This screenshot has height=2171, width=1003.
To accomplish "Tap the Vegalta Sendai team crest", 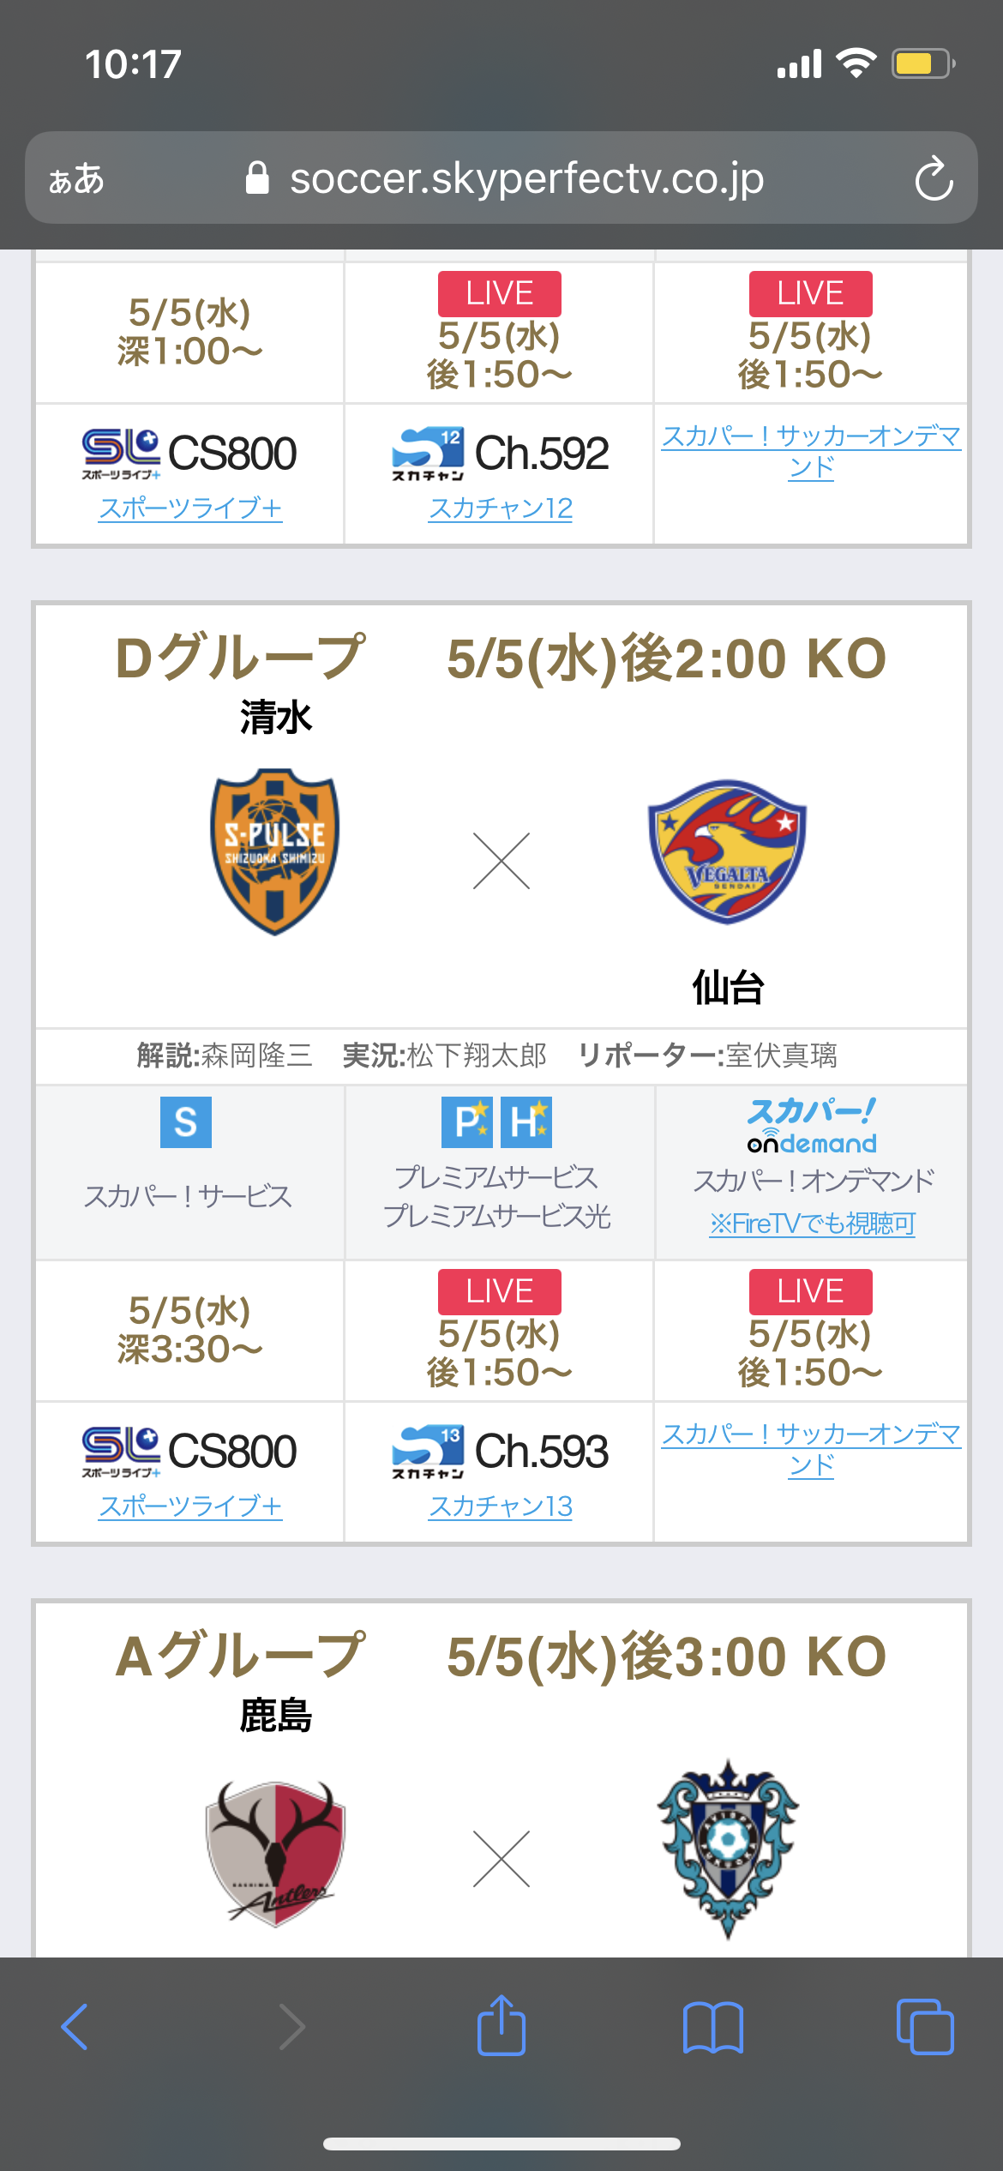I will pos(727,851).
